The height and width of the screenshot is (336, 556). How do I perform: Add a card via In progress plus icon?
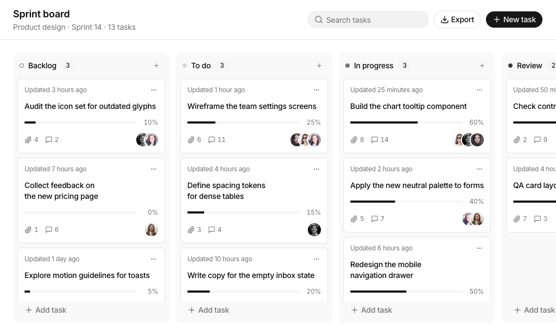coord(482,66)
